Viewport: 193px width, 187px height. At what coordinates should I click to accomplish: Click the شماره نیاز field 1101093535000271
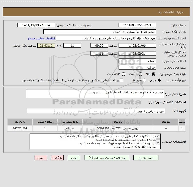[137, 25]
